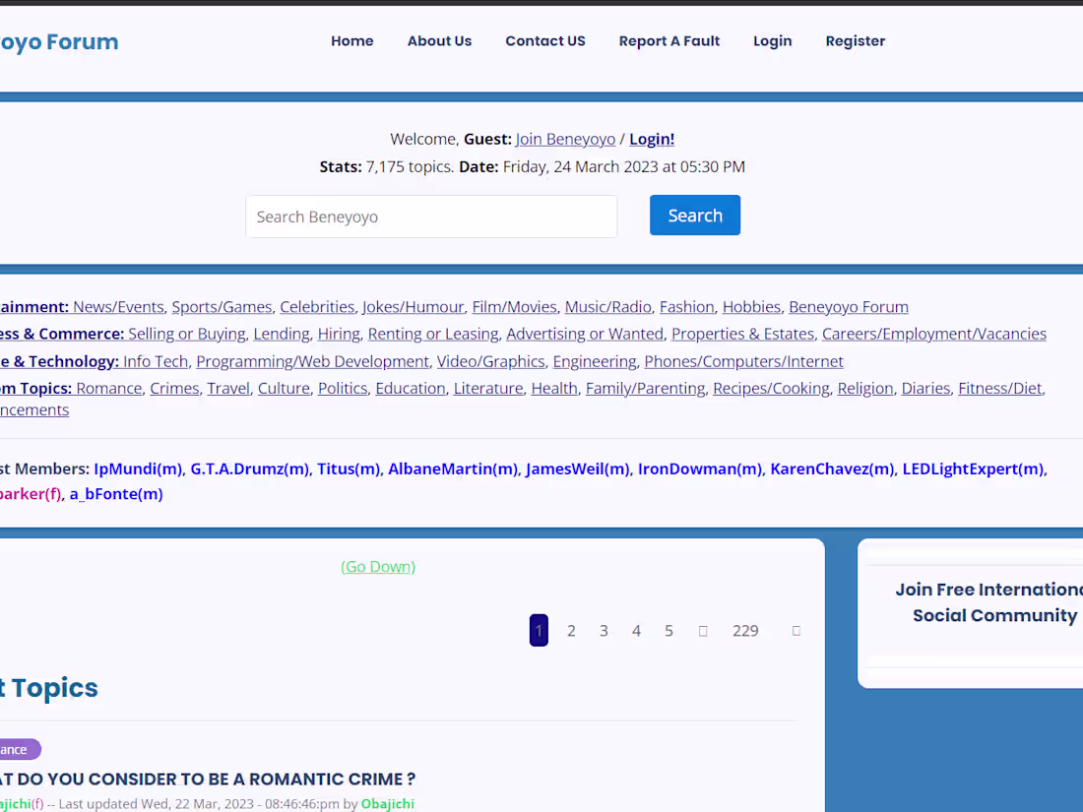
Task: Click Report A Fault in the navigation
Action: click(x=669, y=40)
